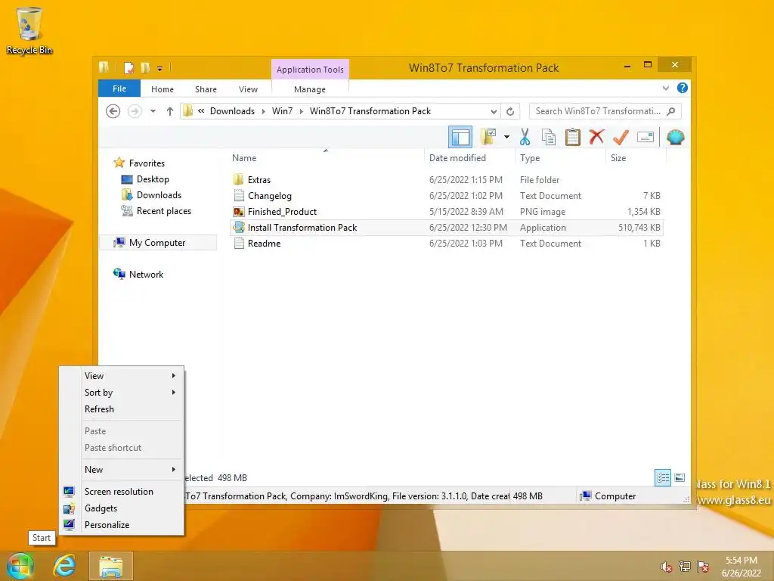Click the Copy pages icon

click(549, 138)
